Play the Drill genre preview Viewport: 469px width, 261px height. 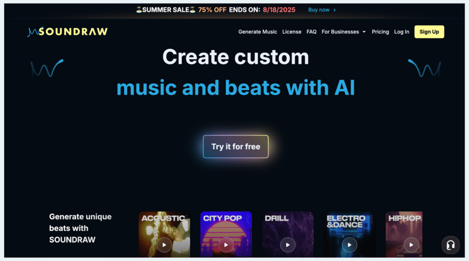288,245
